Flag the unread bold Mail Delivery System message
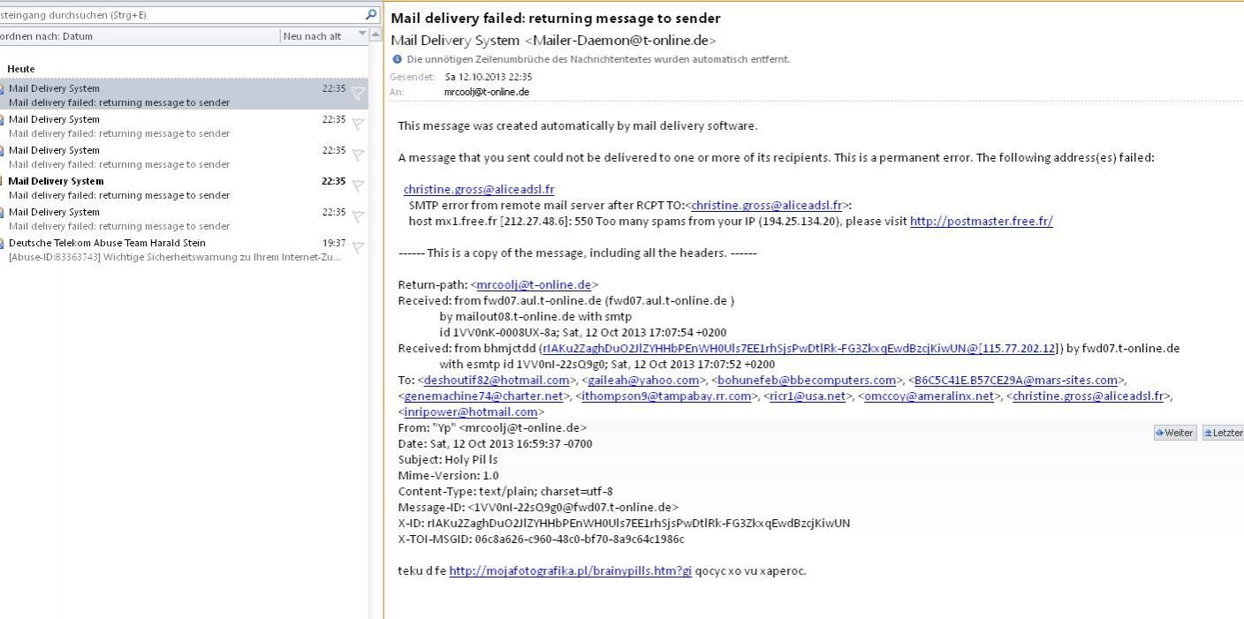 (358, 186)
